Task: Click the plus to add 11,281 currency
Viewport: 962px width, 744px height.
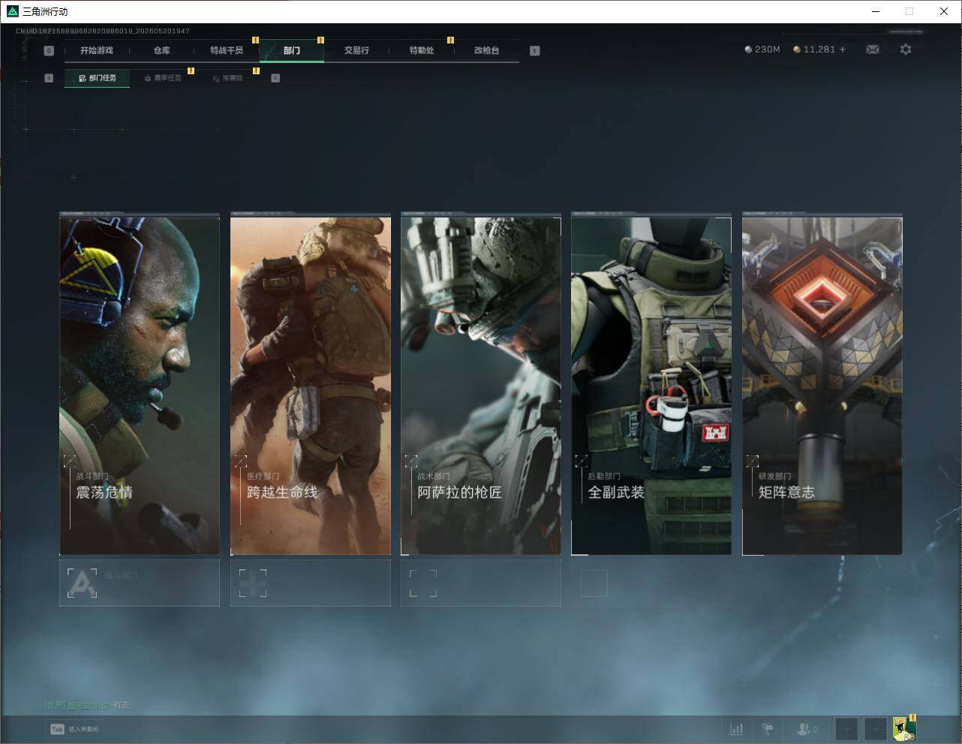Action: pos(843,49)
